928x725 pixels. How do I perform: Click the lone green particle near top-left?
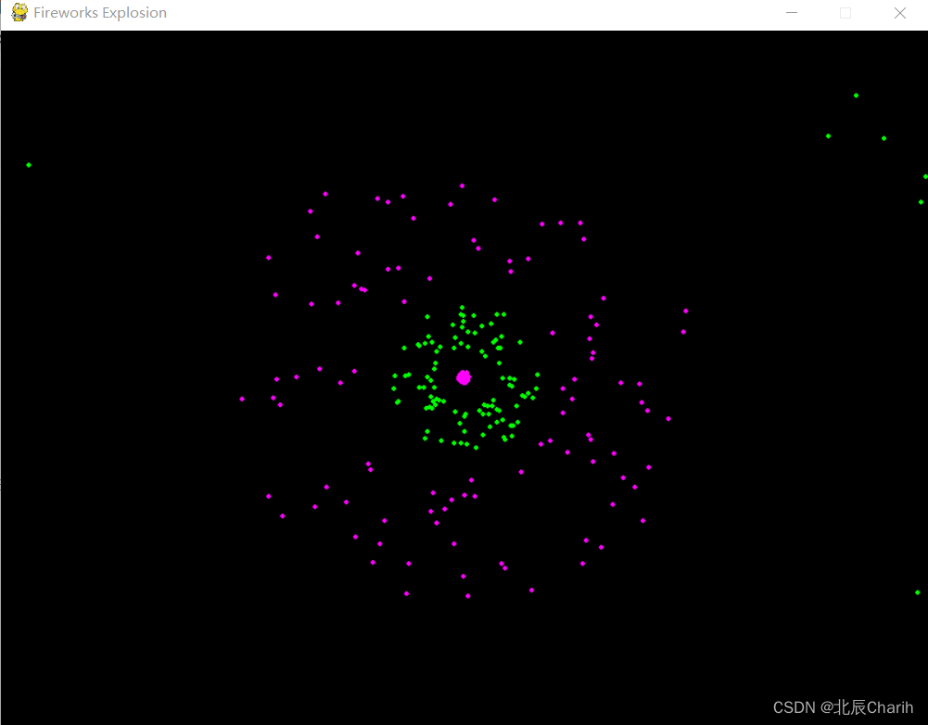pyautogui.click(x=28, y=165)
